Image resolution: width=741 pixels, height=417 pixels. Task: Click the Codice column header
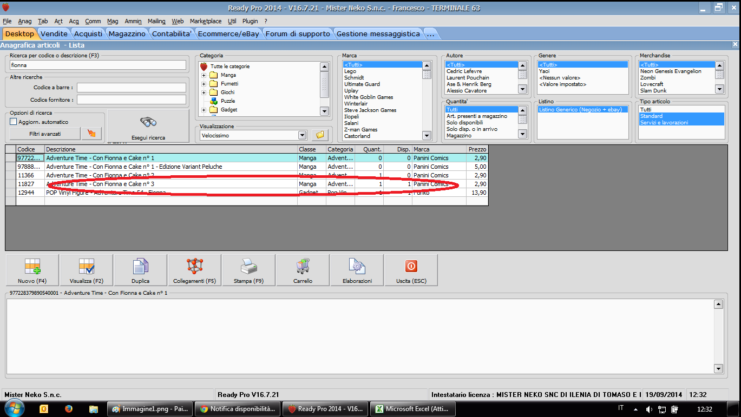pos(30,149)
